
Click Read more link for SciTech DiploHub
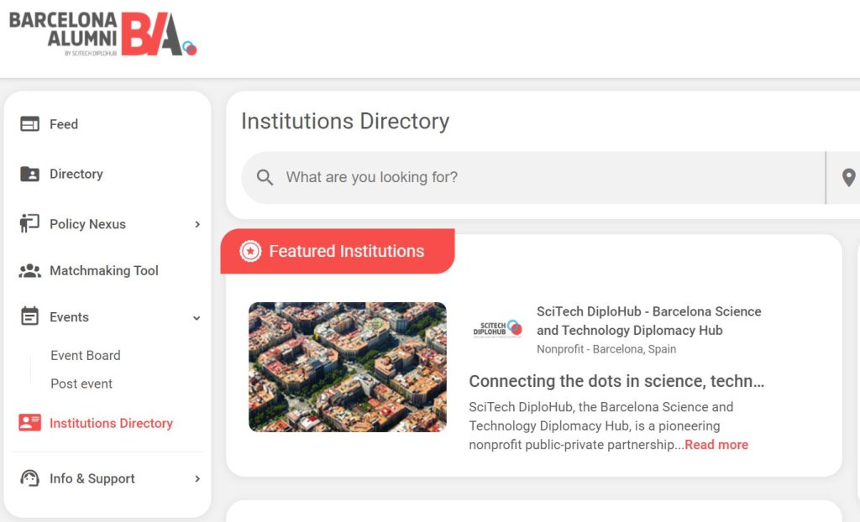pos(716,445)
